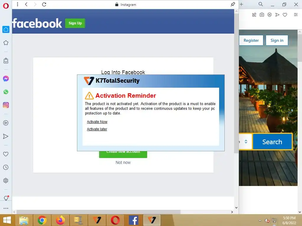Viewport: 302px width, 226px height.
Task: Show hidden tray icons arrow
Action: pos(260,220)
